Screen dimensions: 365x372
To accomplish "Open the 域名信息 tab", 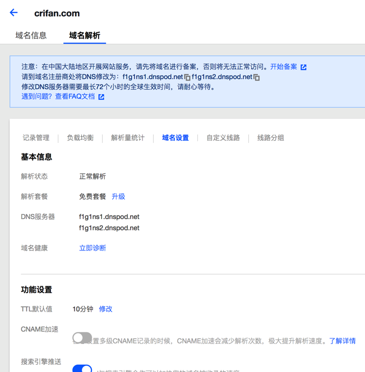I will pyautogui.click(x=31, y=36).
